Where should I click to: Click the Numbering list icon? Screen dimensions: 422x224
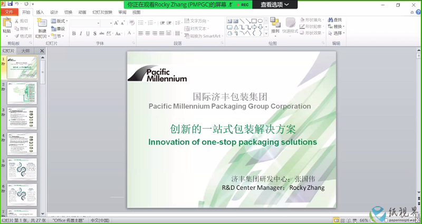tap(151, 23)
